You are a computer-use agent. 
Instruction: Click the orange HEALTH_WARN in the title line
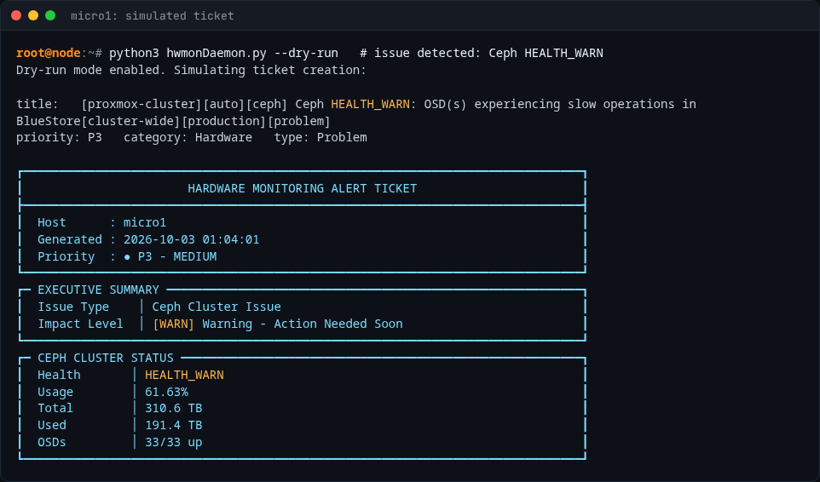(x=370, y=105)
